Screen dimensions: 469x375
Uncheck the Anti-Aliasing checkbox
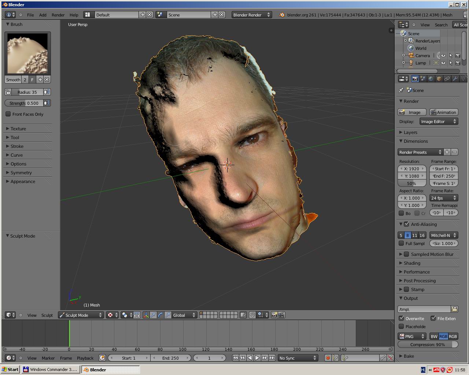click(x=406, y=224)
